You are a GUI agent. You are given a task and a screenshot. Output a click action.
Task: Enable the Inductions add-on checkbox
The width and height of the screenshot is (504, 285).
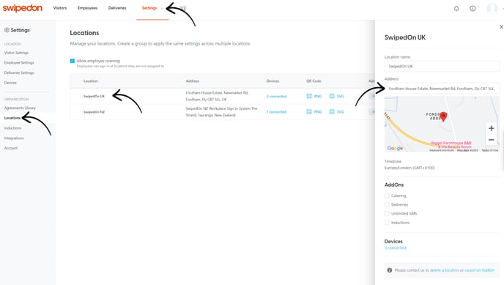click(387, 223)
